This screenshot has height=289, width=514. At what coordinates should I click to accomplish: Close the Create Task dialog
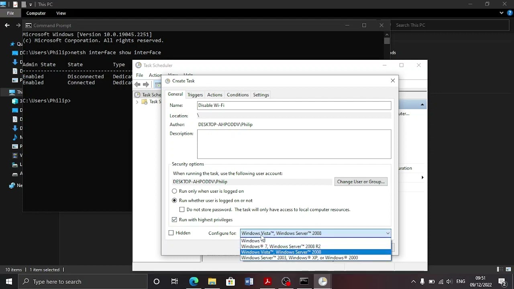tap(393, 81)
